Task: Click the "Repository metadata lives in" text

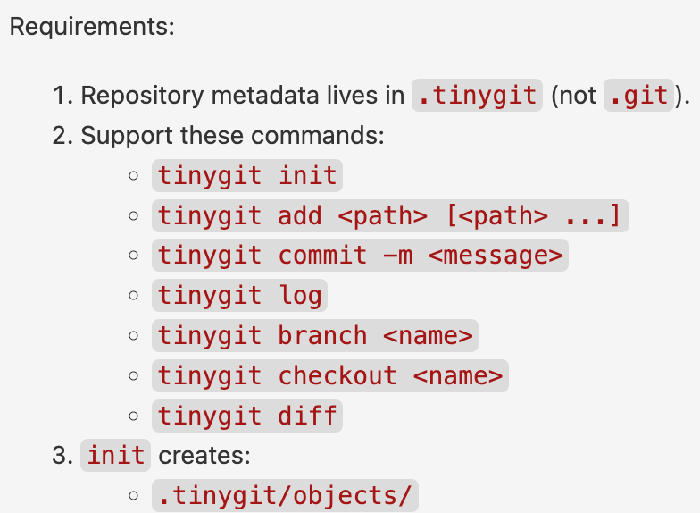Action: 243,96
